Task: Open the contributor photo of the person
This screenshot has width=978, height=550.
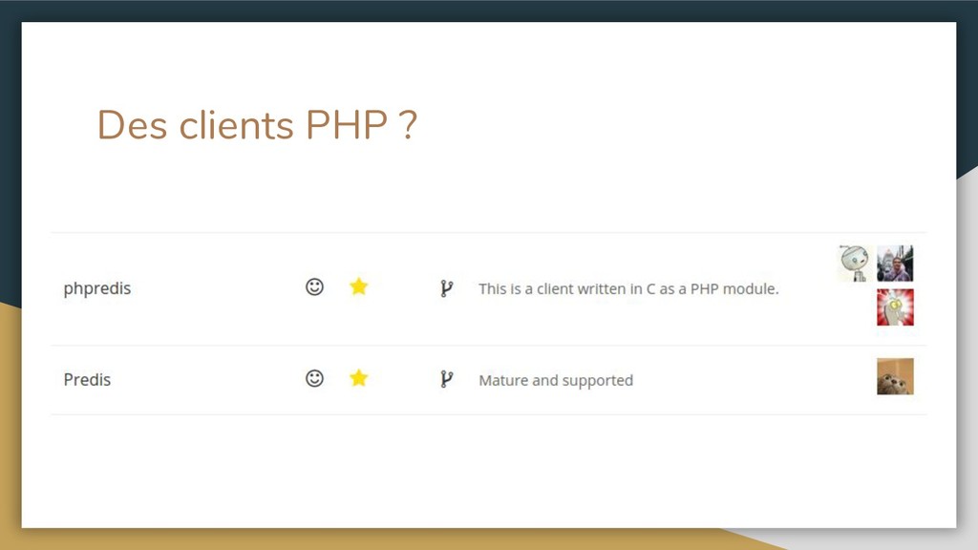Action: pyautogui.click(x=895, y=263)
